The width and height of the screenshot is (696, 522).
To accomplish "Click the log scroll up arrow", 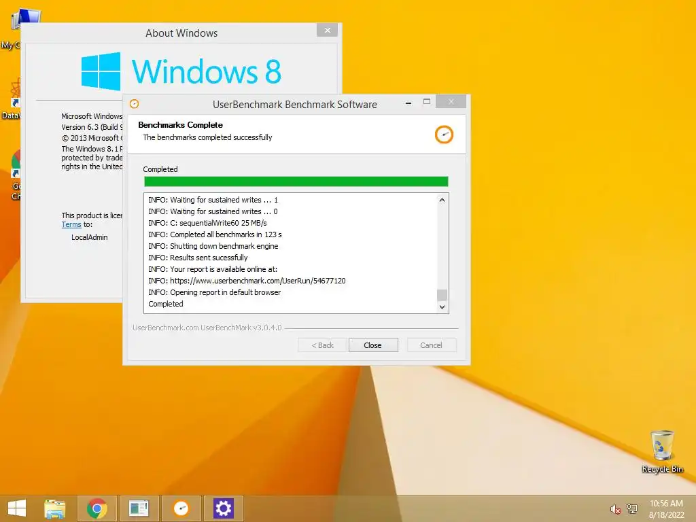I will coord(442,201).
